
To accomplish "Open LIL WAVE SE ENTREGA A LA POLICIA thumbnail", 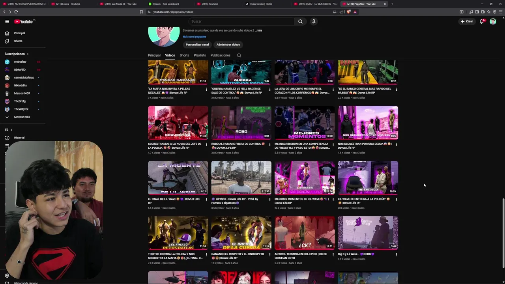I will point(368,177).
